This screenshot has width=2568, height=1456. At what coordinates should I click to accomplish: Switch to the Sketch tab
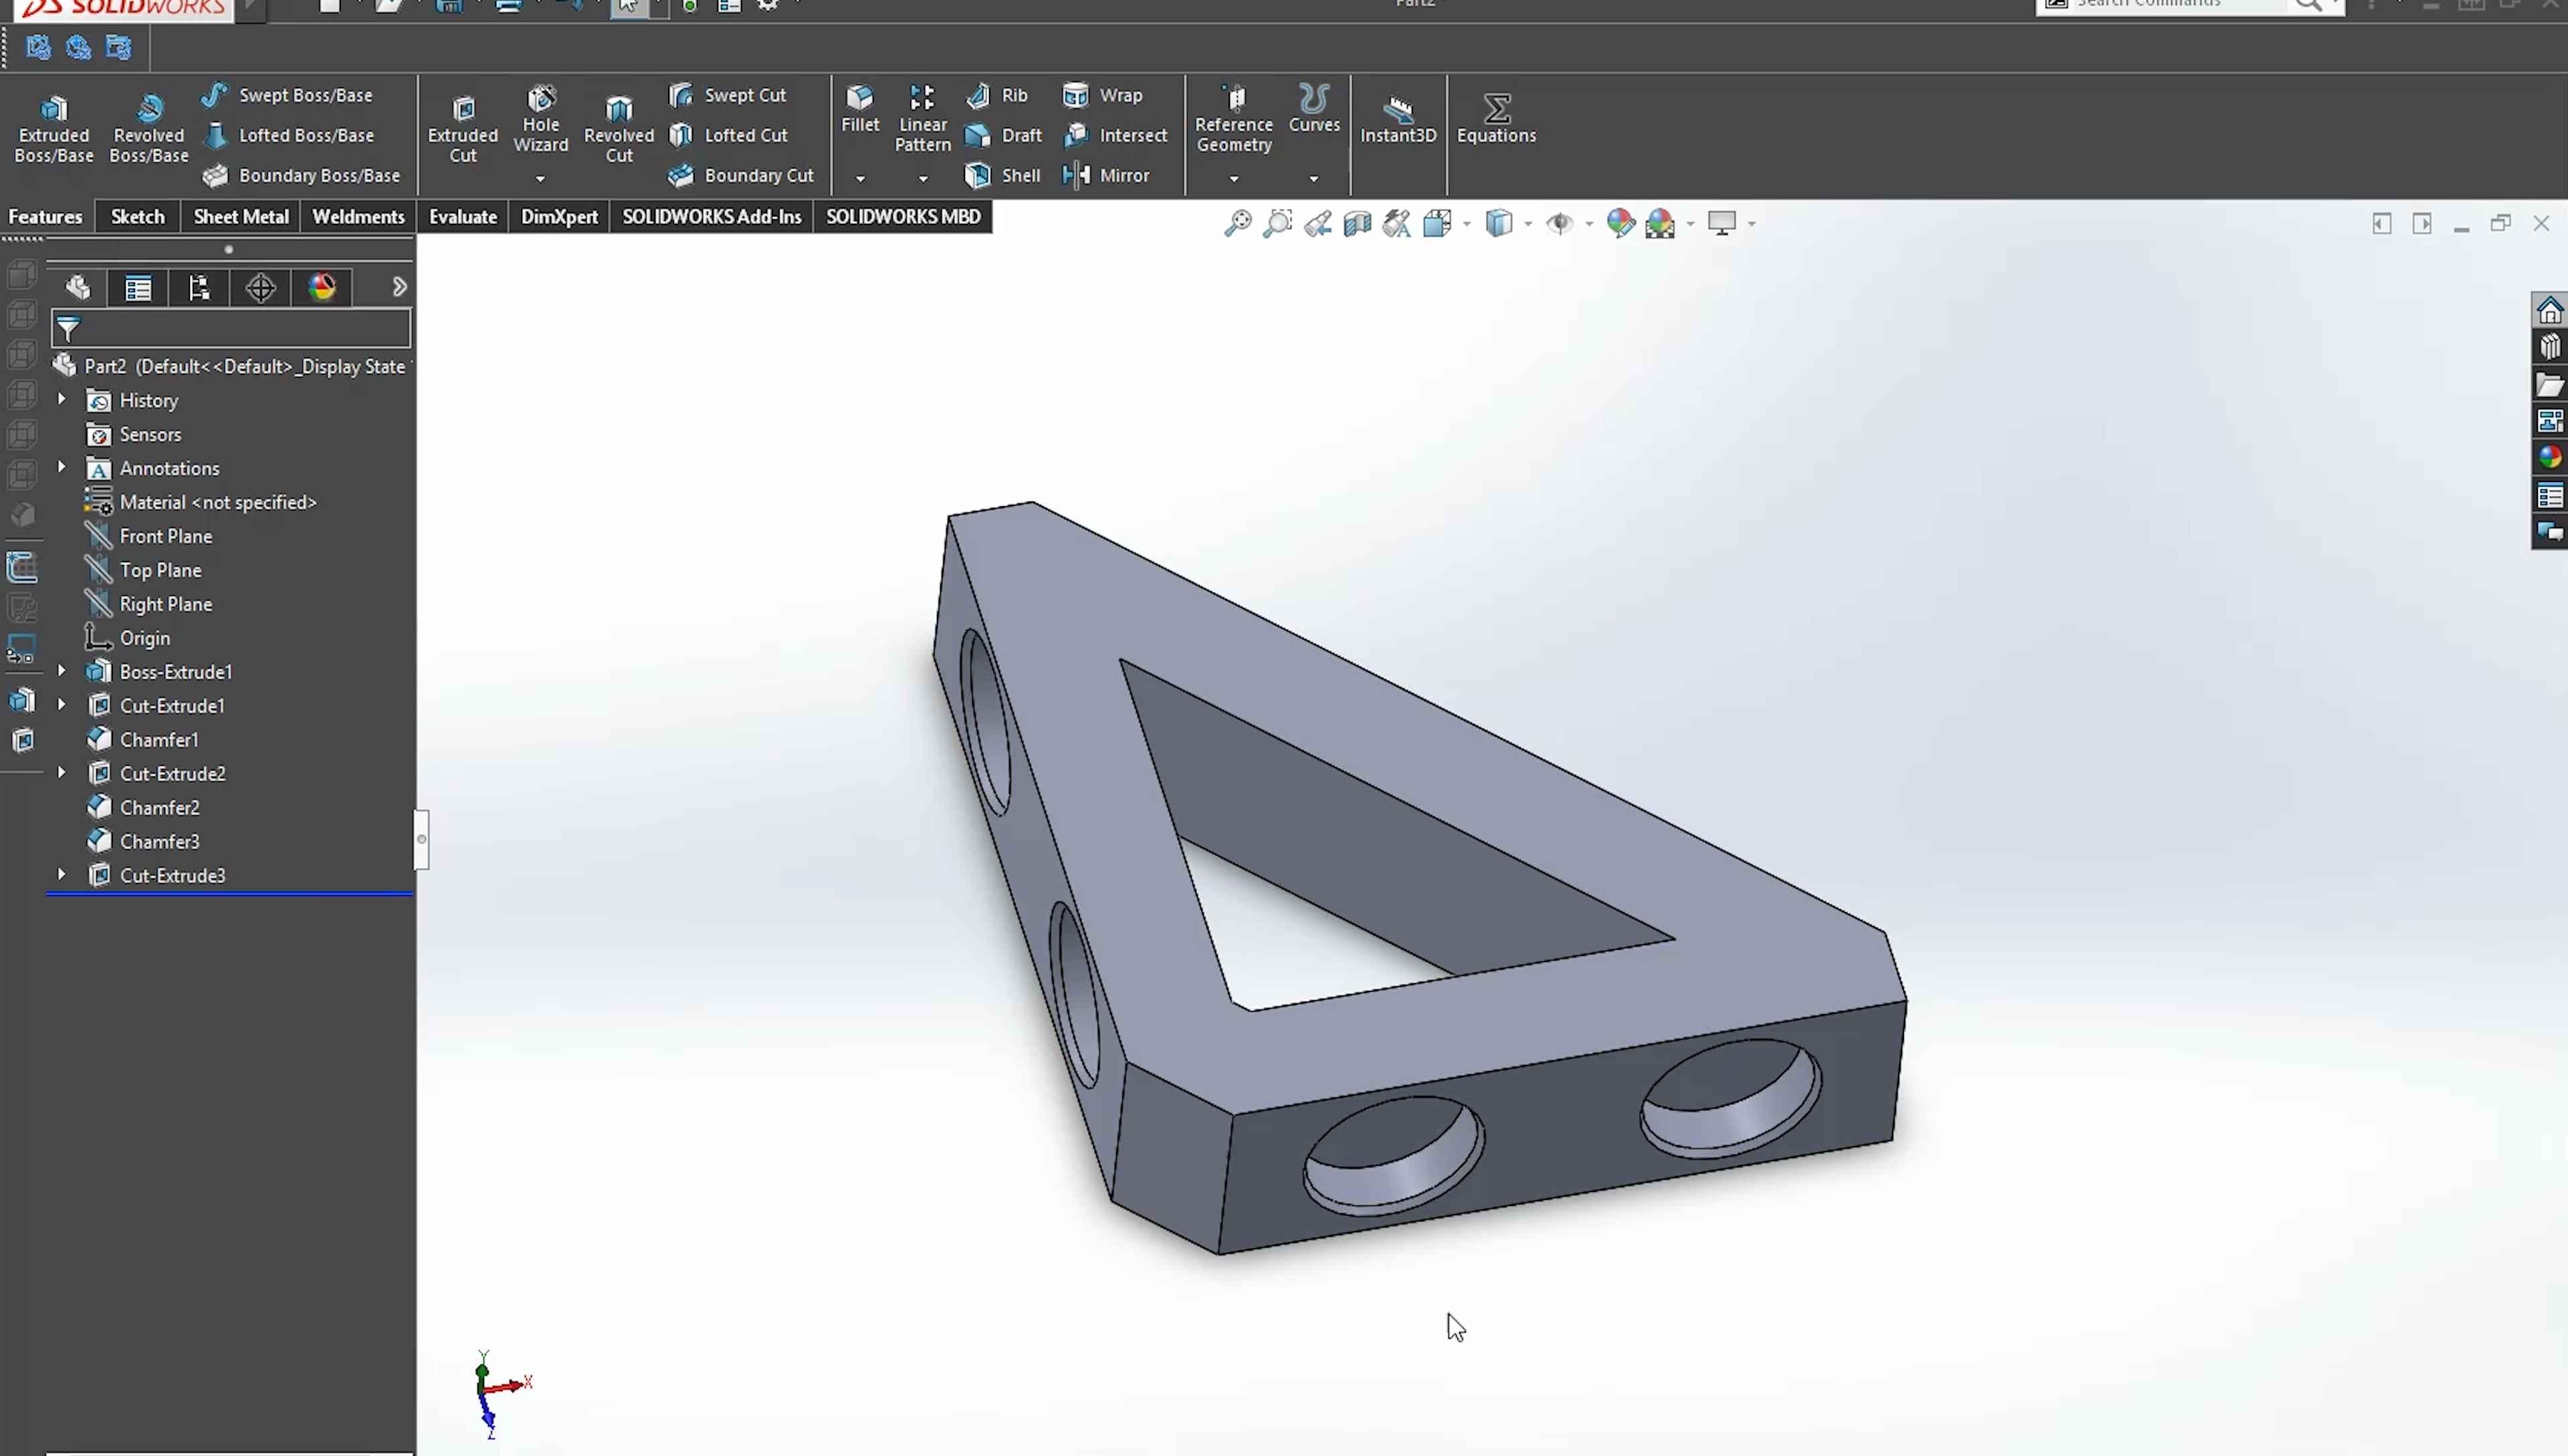coord(137,216)
